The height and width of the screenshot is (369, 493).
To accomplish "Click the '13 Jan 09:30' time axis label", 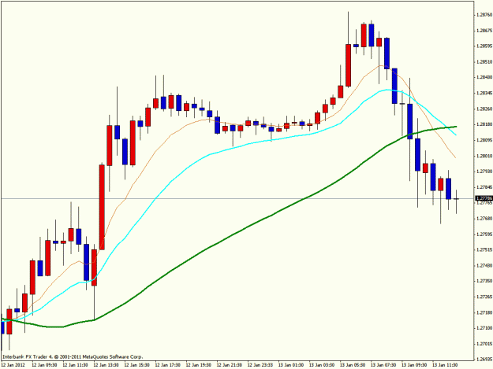I will 414,365.
